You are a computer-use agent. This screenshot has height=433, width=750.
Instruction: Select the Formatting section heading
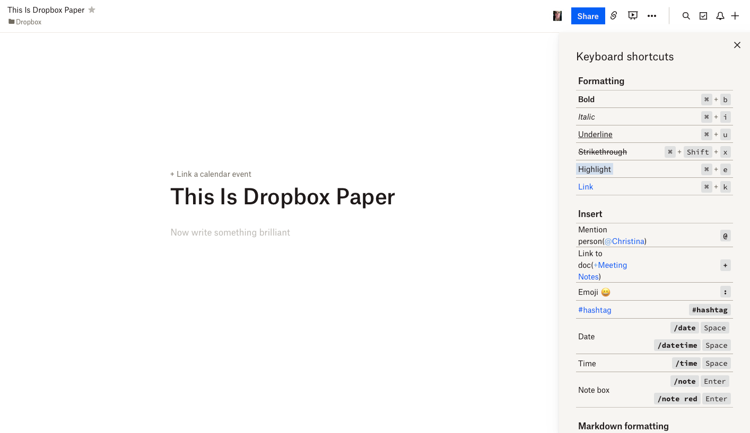pos(601,80)
